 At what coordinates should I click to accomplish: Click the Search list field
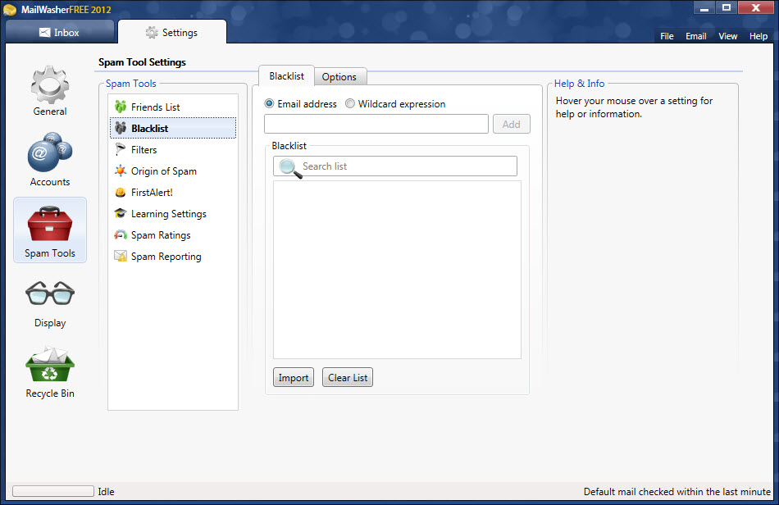pos(395,166)
